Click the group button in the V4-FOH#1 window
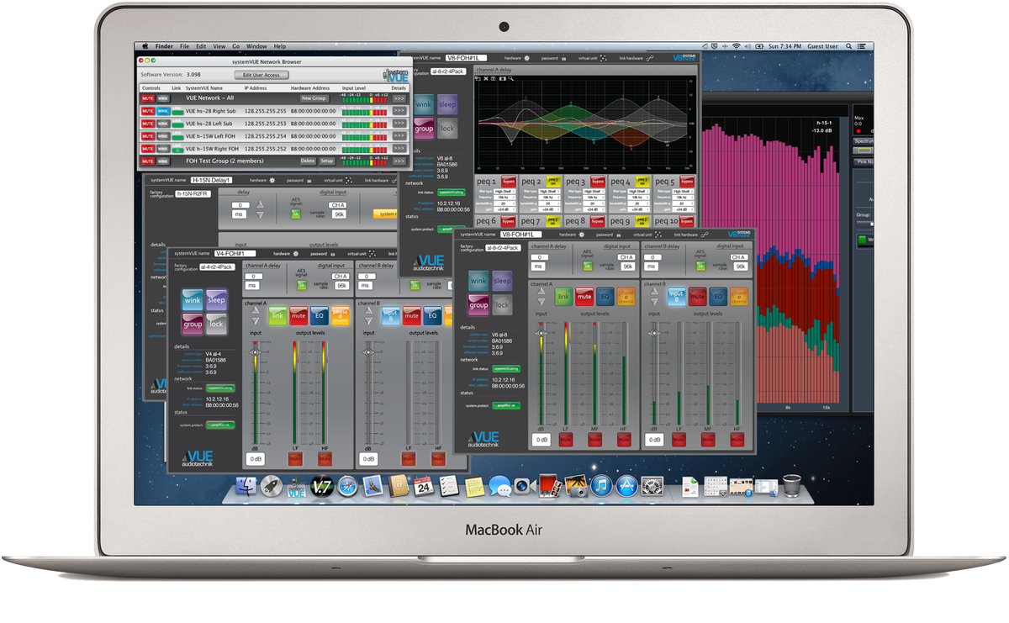Viewport: 1009px width, 623px height. tap(193, 323)
